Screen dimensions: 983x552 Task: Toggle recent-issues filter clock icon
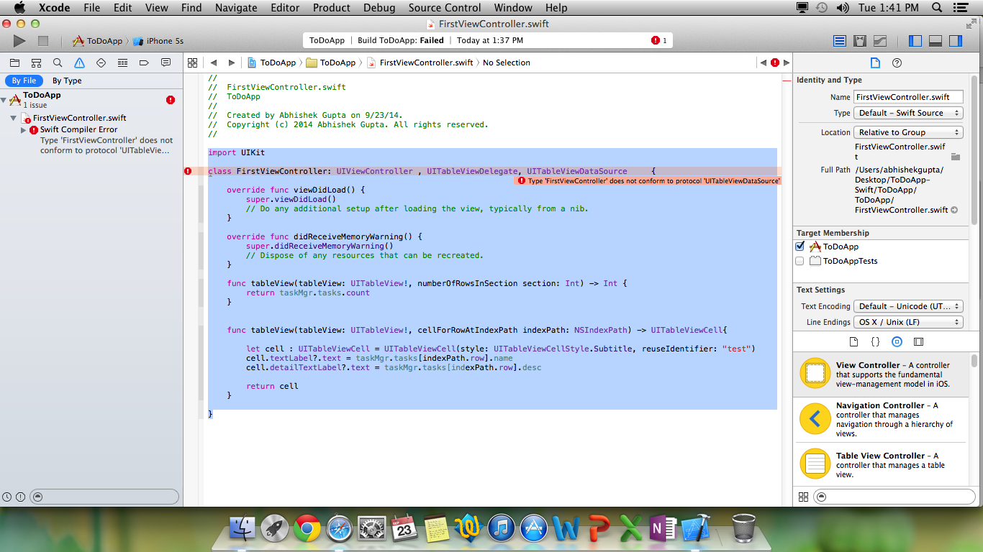pos(7,497)
